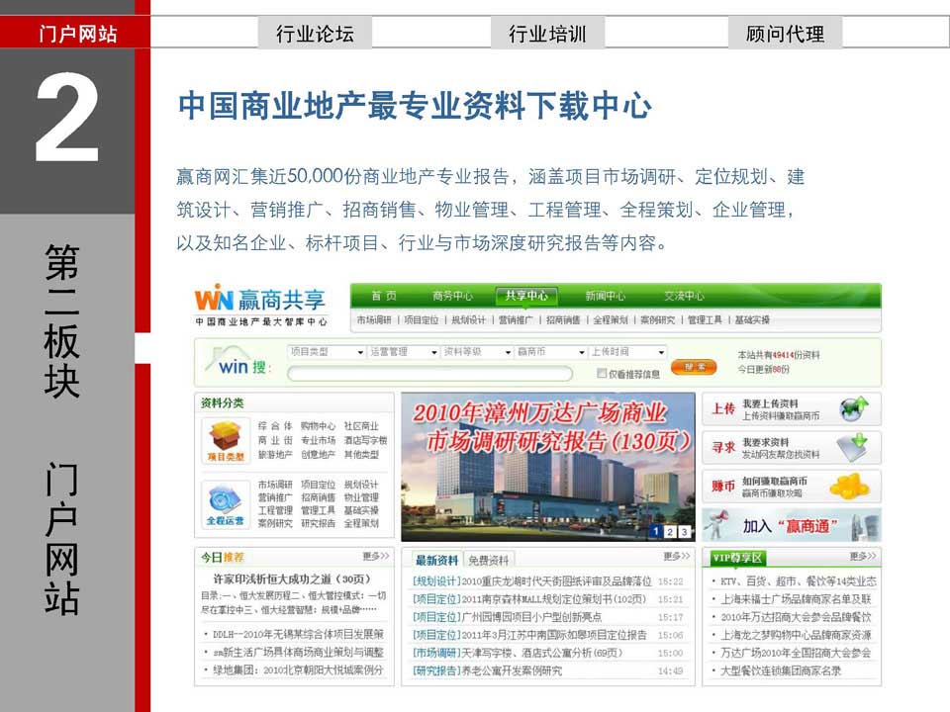Screen dimensions: 950x712
Task: Expand 更多>> in the VIP尊享区 panel
Action: [x=863, y=556]
